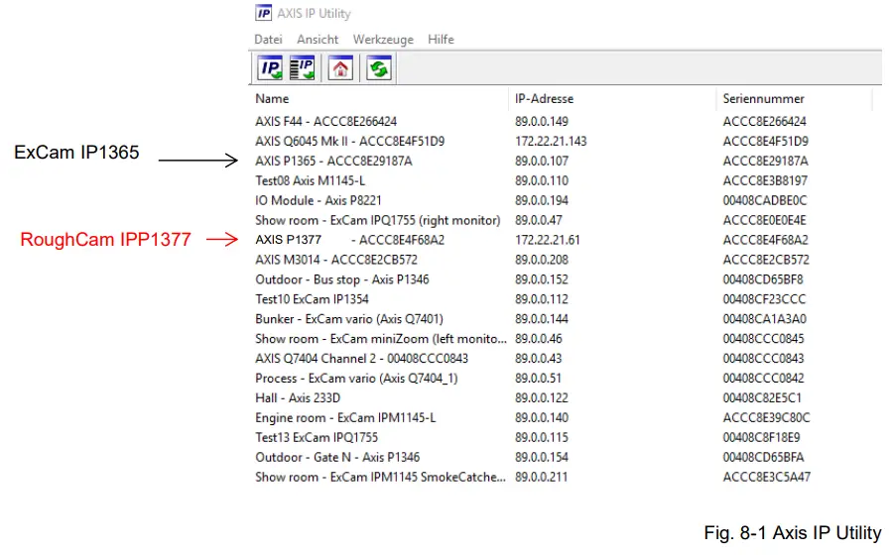Select Show room ExCam IPQ1755 right monitor row
This screenshot has width=892, height=555.
coord(564,220)
